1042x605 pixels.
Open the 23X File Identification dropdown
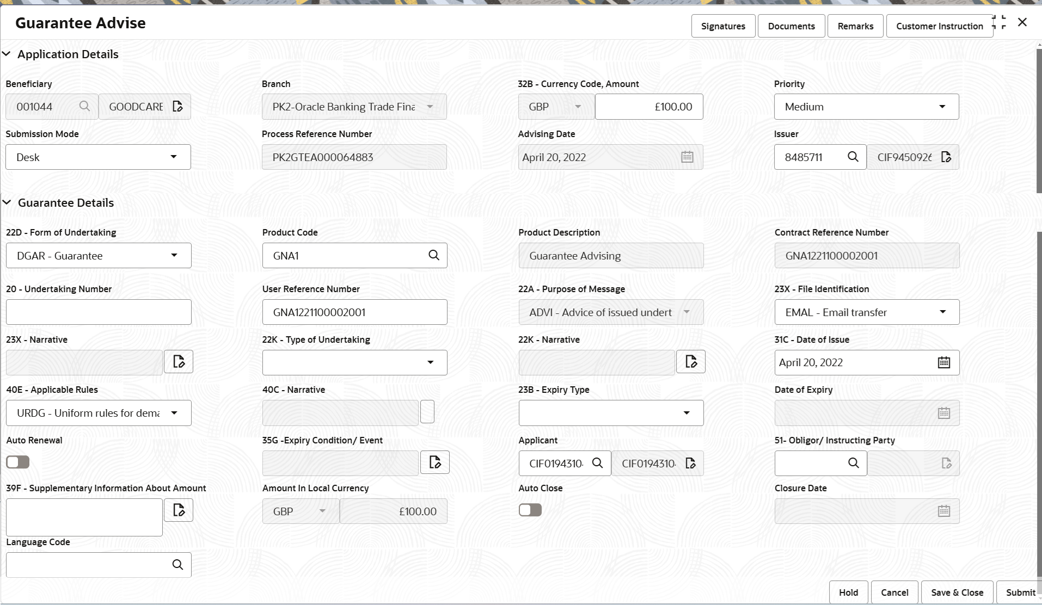point(867,312)
